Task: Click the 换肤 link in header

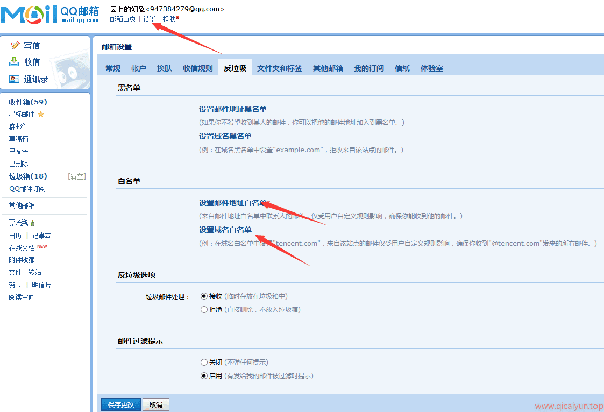Action: (169, 19)
